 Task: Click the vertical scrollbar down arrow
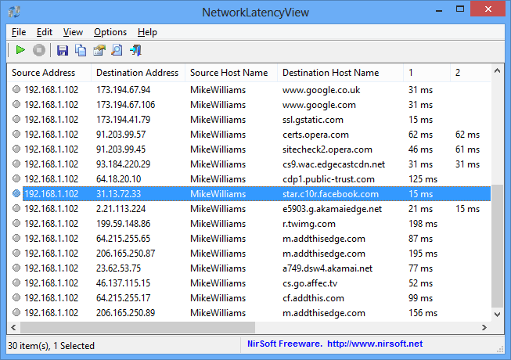click(x=498, y=314)
